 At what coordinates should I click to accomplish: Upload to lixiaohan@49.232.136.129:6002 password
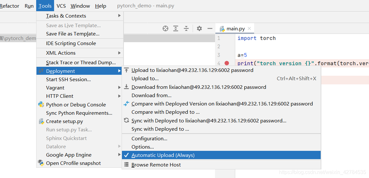click(x=221, y=70)
